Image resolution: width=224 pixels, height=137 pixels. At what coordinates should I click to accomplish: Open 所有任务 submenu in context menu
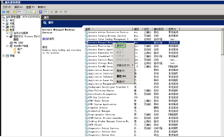pos(123,65)
